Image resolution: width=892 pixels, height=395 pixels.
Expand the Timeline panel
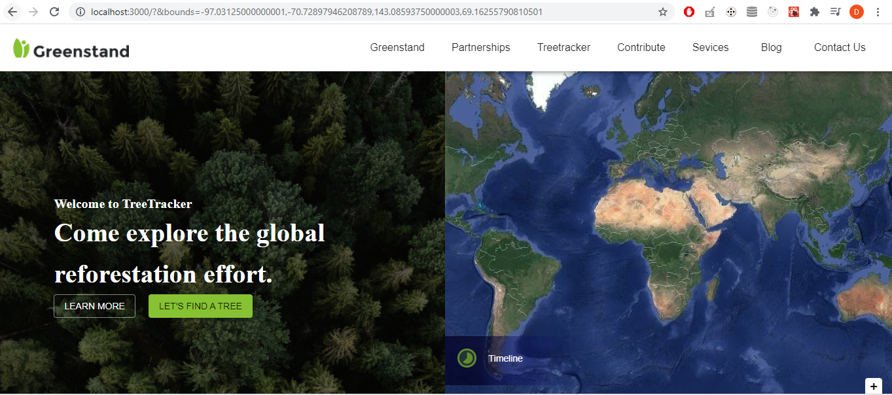click(x=505, y=358)
